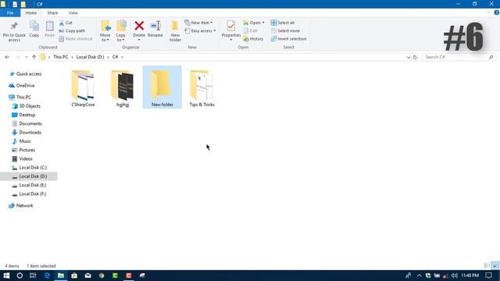Click the Properties checkmark icon
The width and height of the screenshot is (500, 281).
coord(231,26)
